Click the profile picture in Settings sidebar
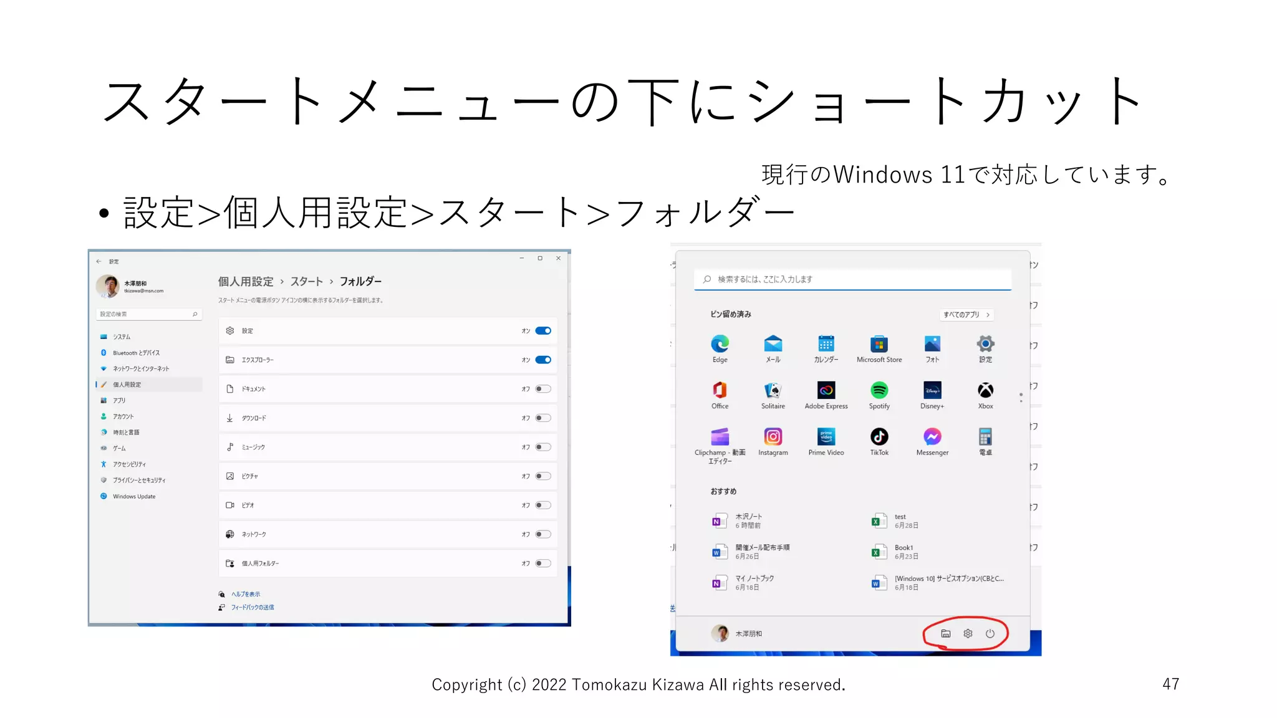The width and height of the screenshot is (1277, 718). pyautogui.click(x=108, y=286)
